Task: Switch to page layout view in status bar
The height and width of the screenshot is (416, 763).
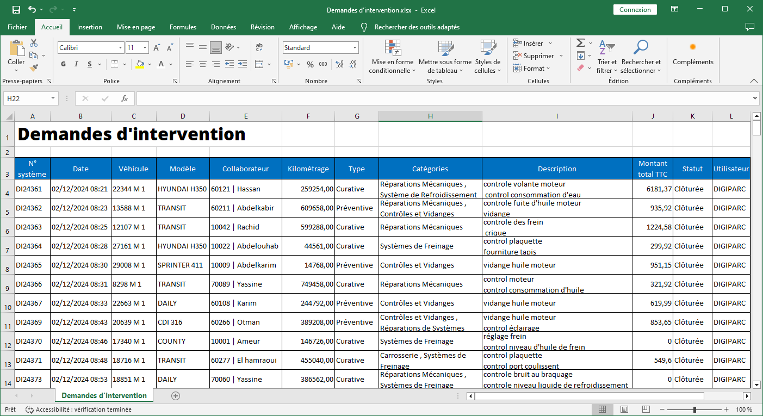Action: pos(624,409)
